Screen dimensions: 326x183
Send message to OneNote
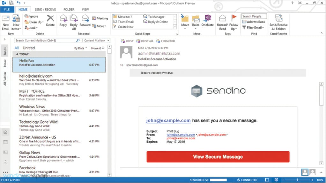207,21
